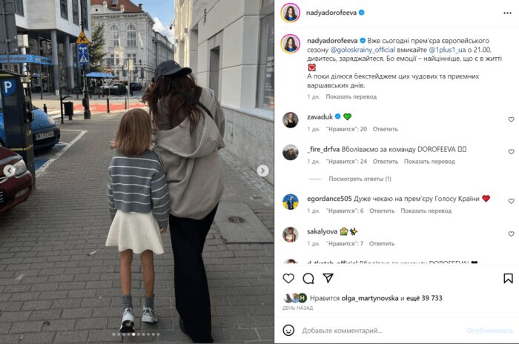
Task: Like _fire_drfva's comment
Action: [x=511, y=152]
